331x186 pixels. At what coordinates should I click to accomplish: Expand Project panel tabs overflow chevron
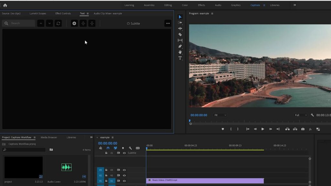pos(91,137)
